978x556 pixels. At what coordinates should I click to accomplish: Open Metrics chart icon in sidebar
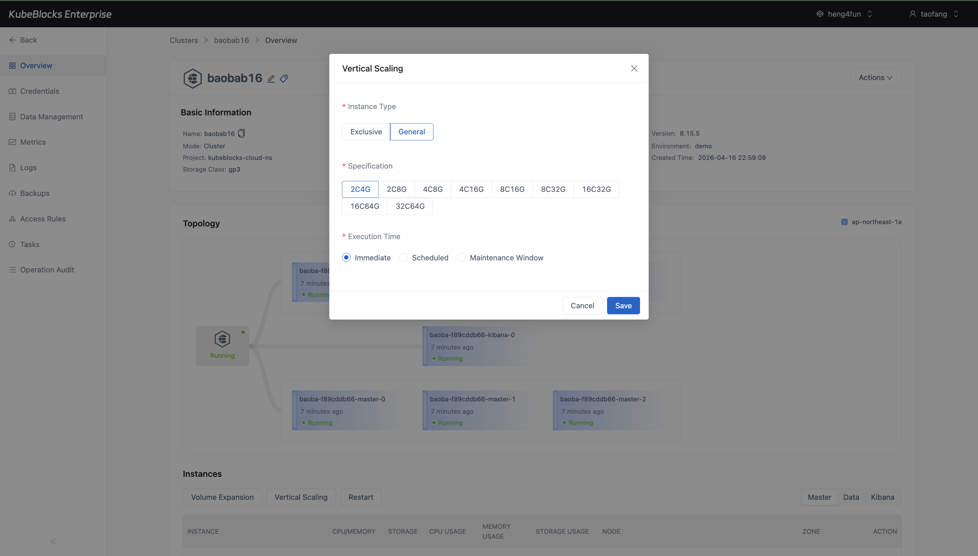coord(12,142)
